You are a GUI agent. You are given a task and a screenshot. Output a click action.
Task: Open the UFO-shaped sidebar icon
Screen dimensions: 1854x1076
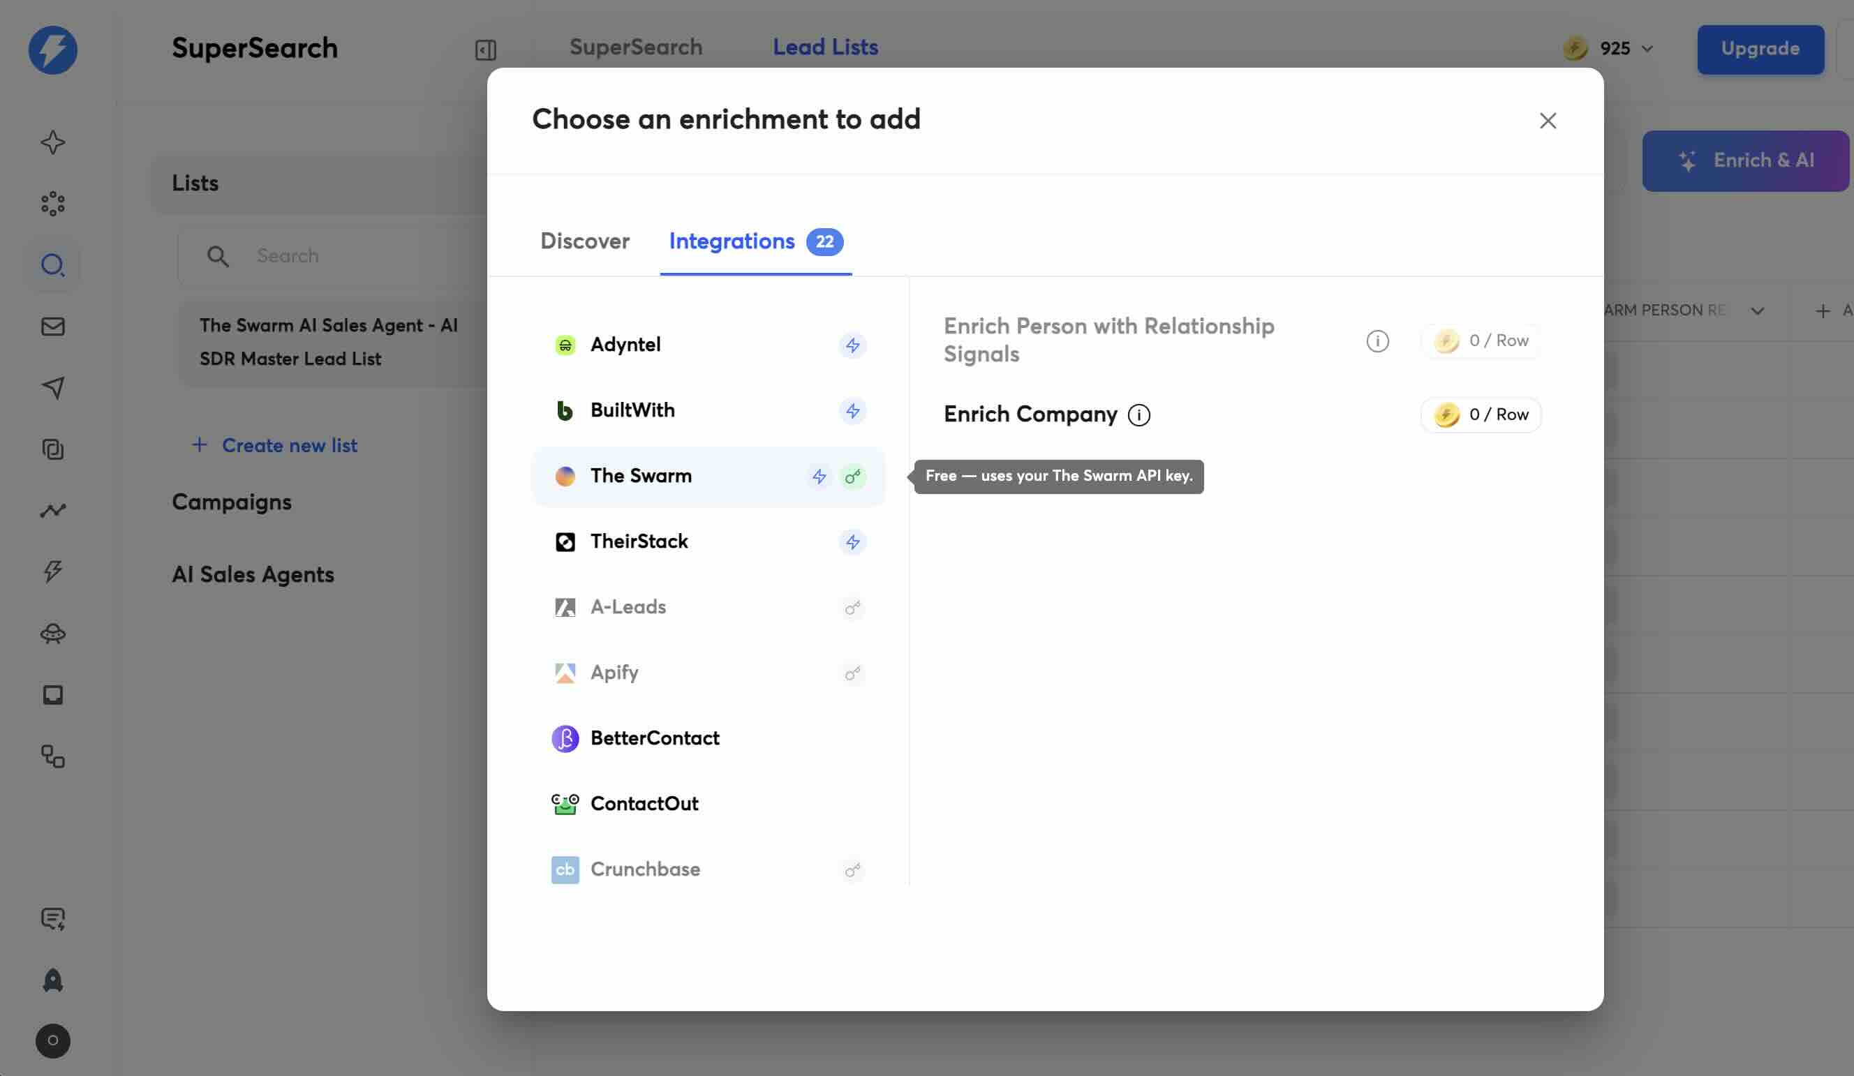(x=53, y=633)
